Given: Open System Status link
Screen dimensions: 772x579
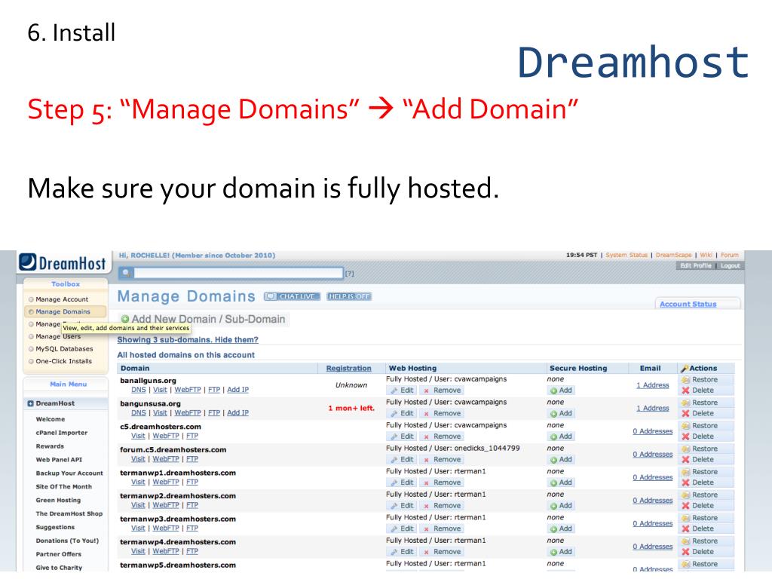Looking at the screenshot, I should [626, 255].
